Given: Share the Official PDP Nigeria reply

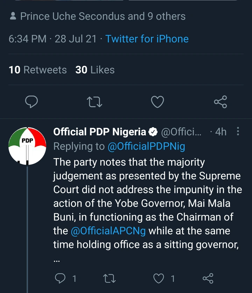Looking at the screenshot, I should pyautogui.click(x=208, y=278).
